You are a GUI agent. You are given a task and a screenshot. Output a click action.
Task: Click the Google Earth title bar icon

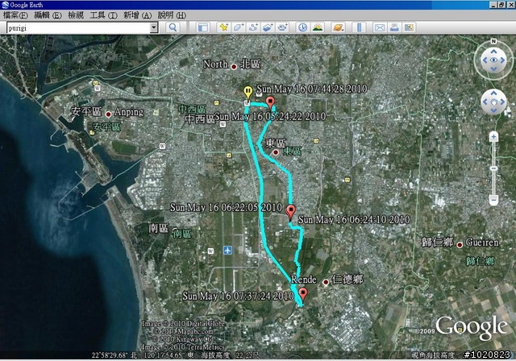pyautogui.click(x=5, y=5)
